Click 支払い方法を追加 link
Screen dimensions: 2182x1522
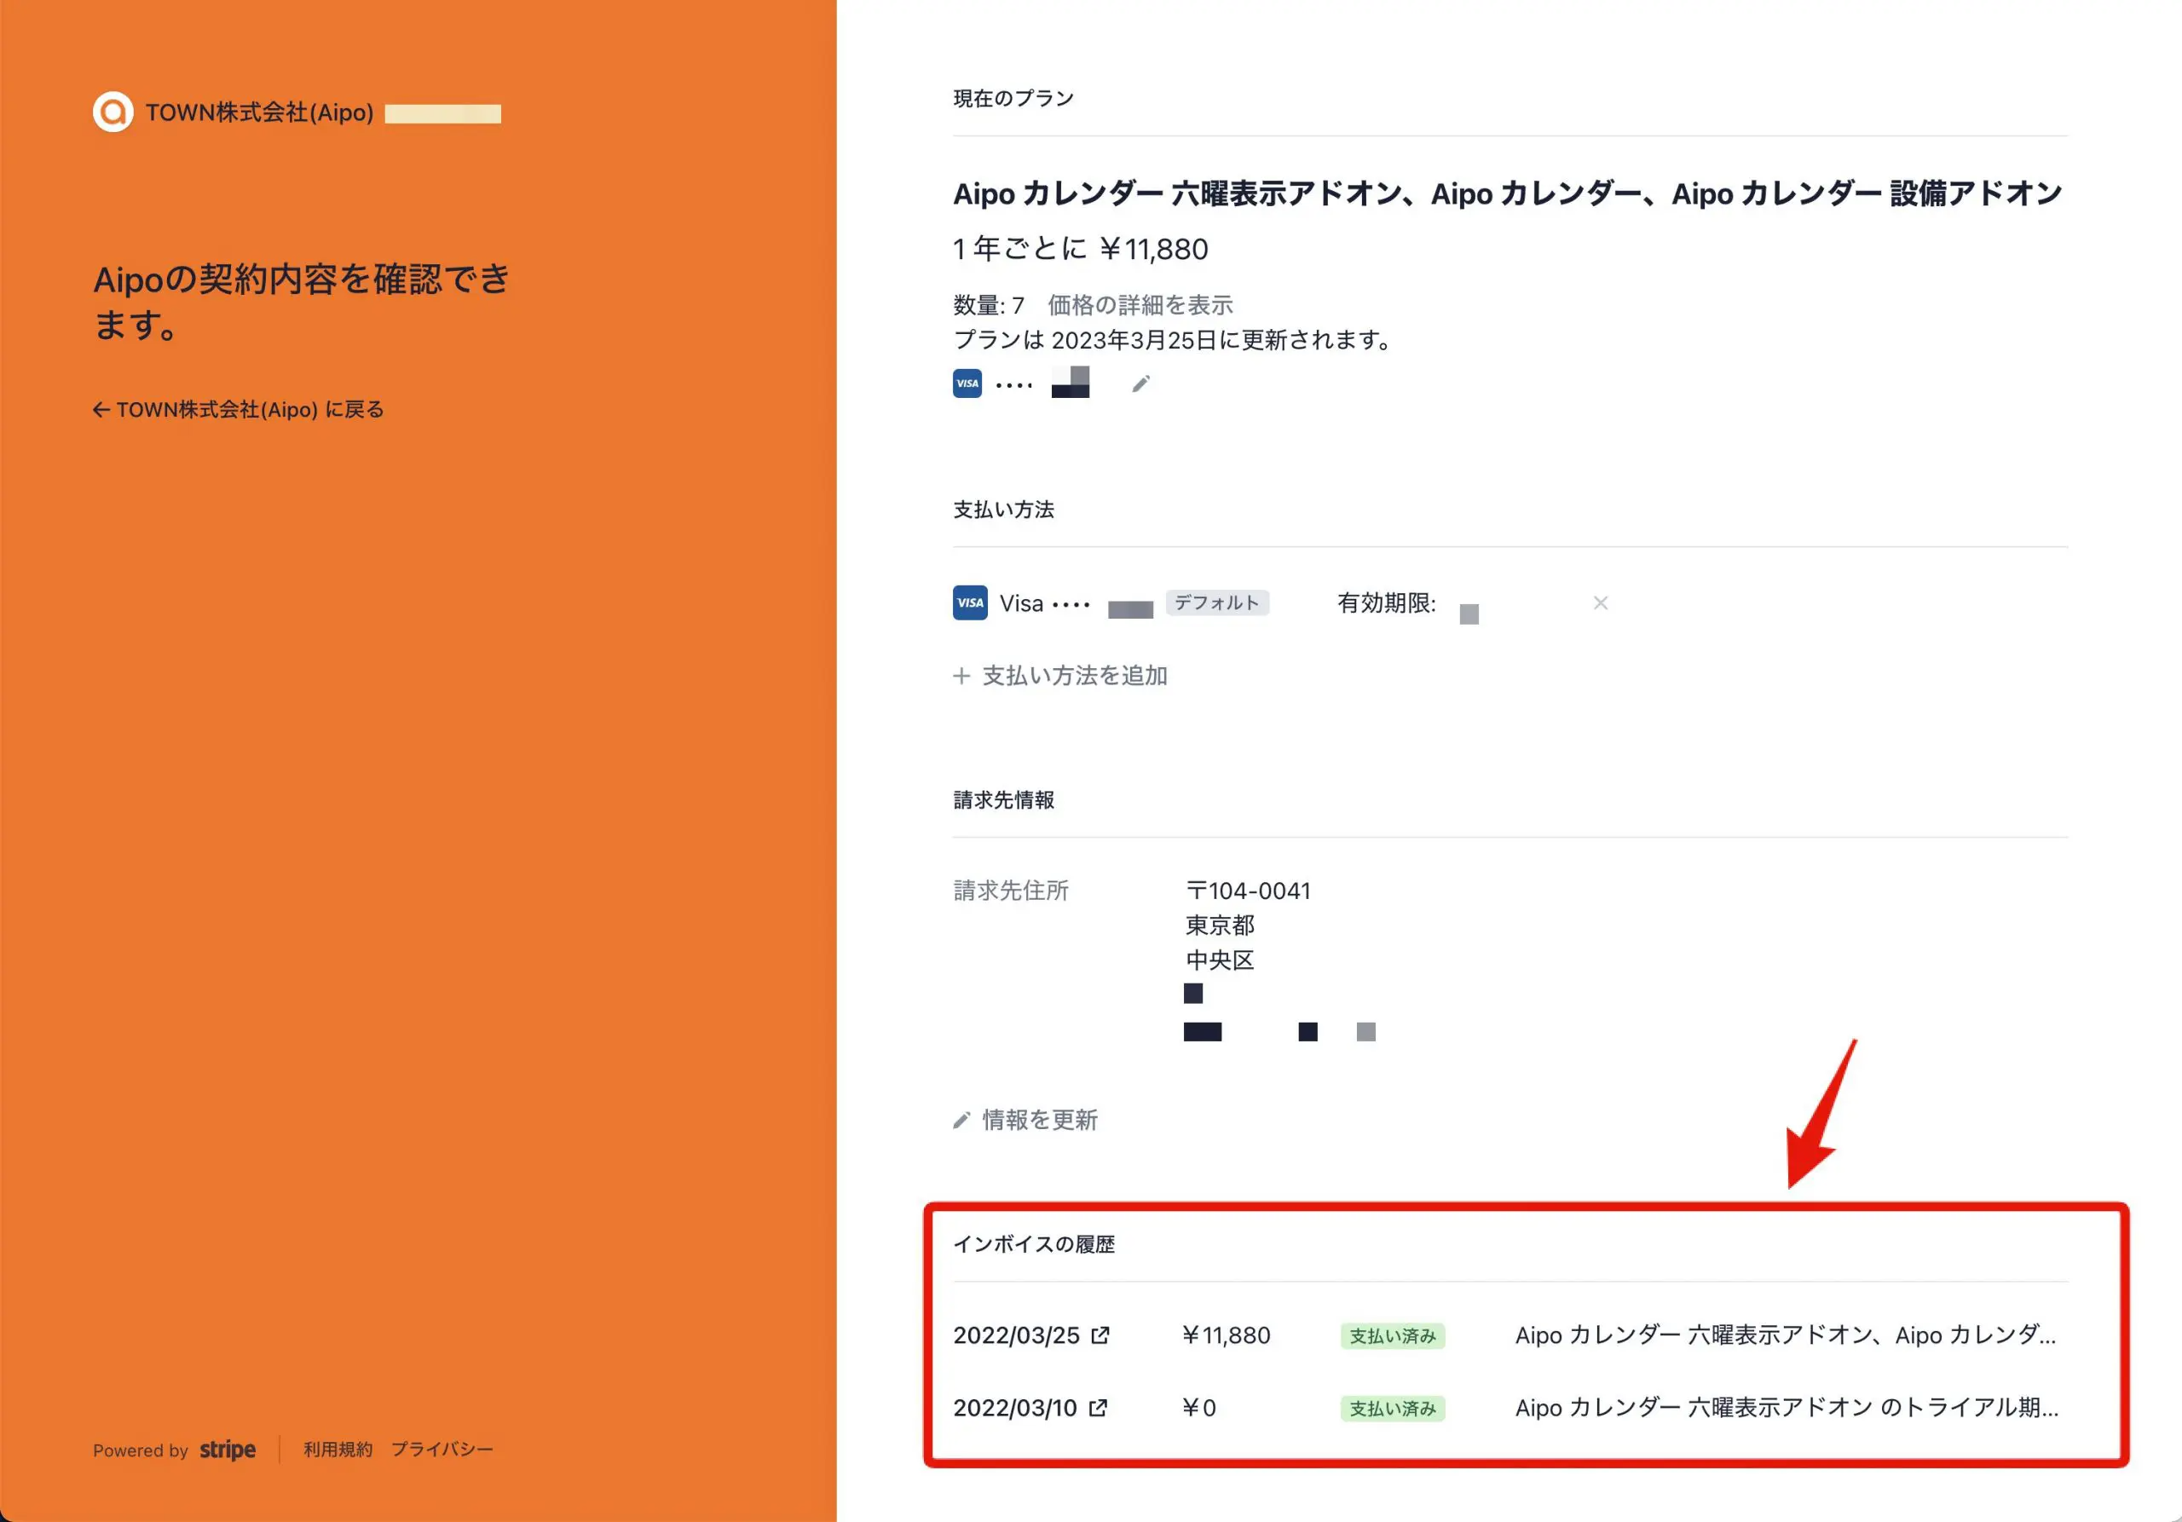[1074, 676]
